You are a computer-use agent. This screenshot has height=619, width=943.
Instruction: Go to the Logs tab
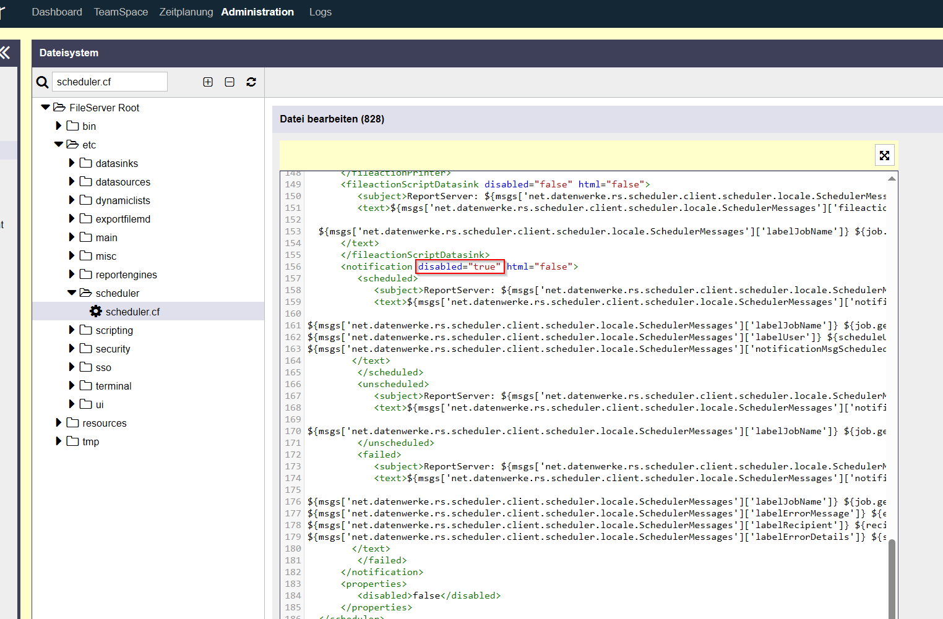320,12
